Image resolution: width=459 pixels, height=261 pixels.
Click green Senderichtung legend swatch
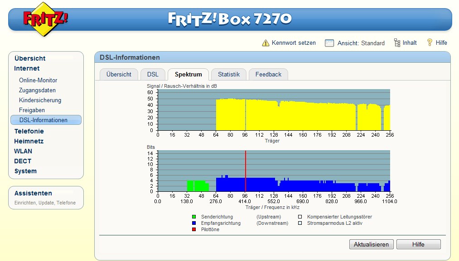[194, 217]
